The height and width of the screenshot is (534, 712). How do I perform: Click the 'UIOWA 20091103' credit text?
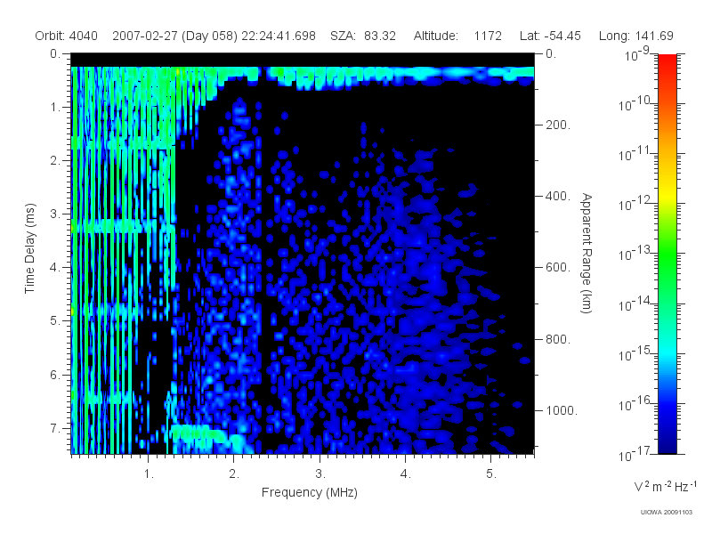tap(666, 513)
